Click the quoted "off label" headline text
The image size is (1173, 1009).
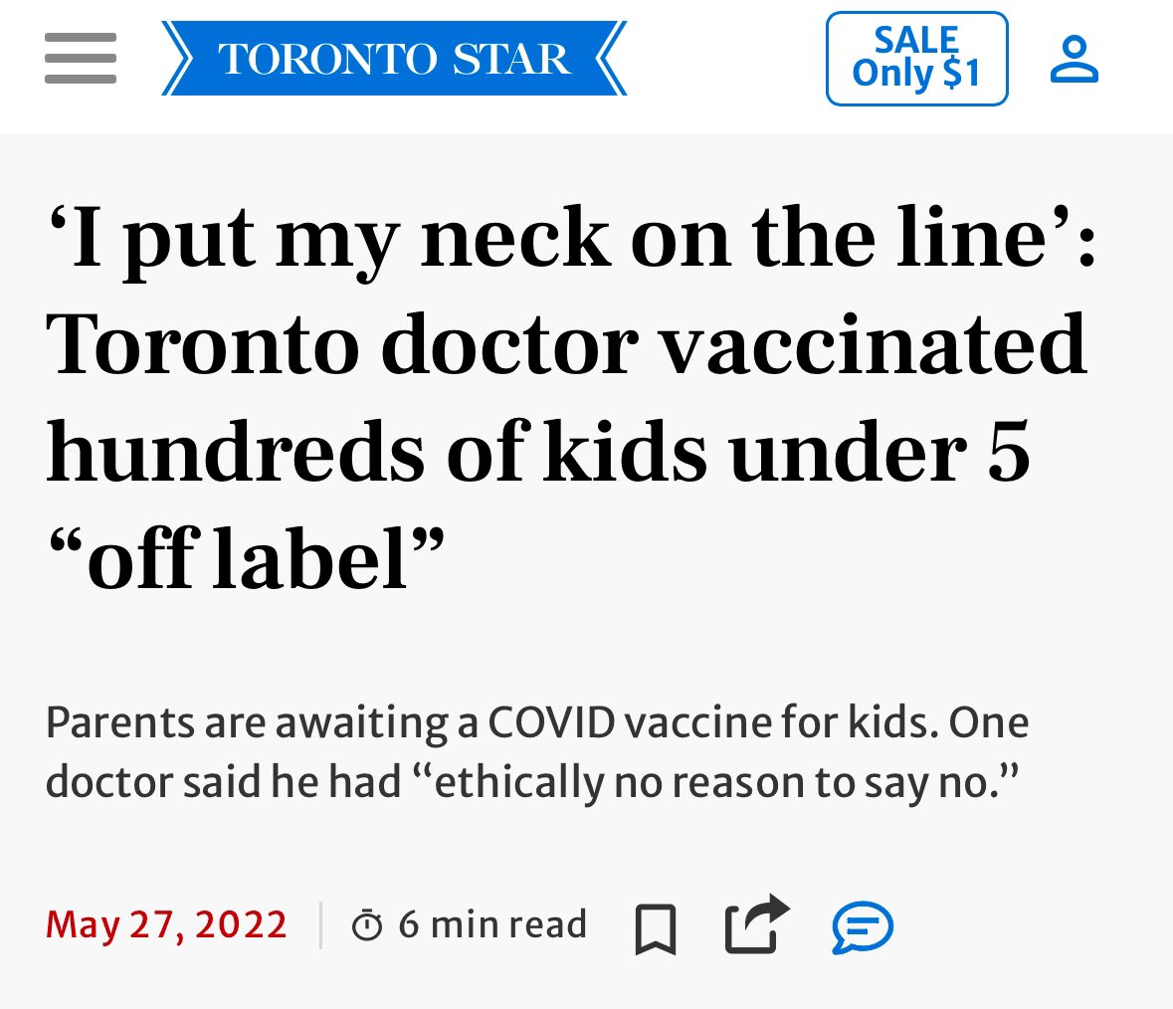tap(245, 558)
